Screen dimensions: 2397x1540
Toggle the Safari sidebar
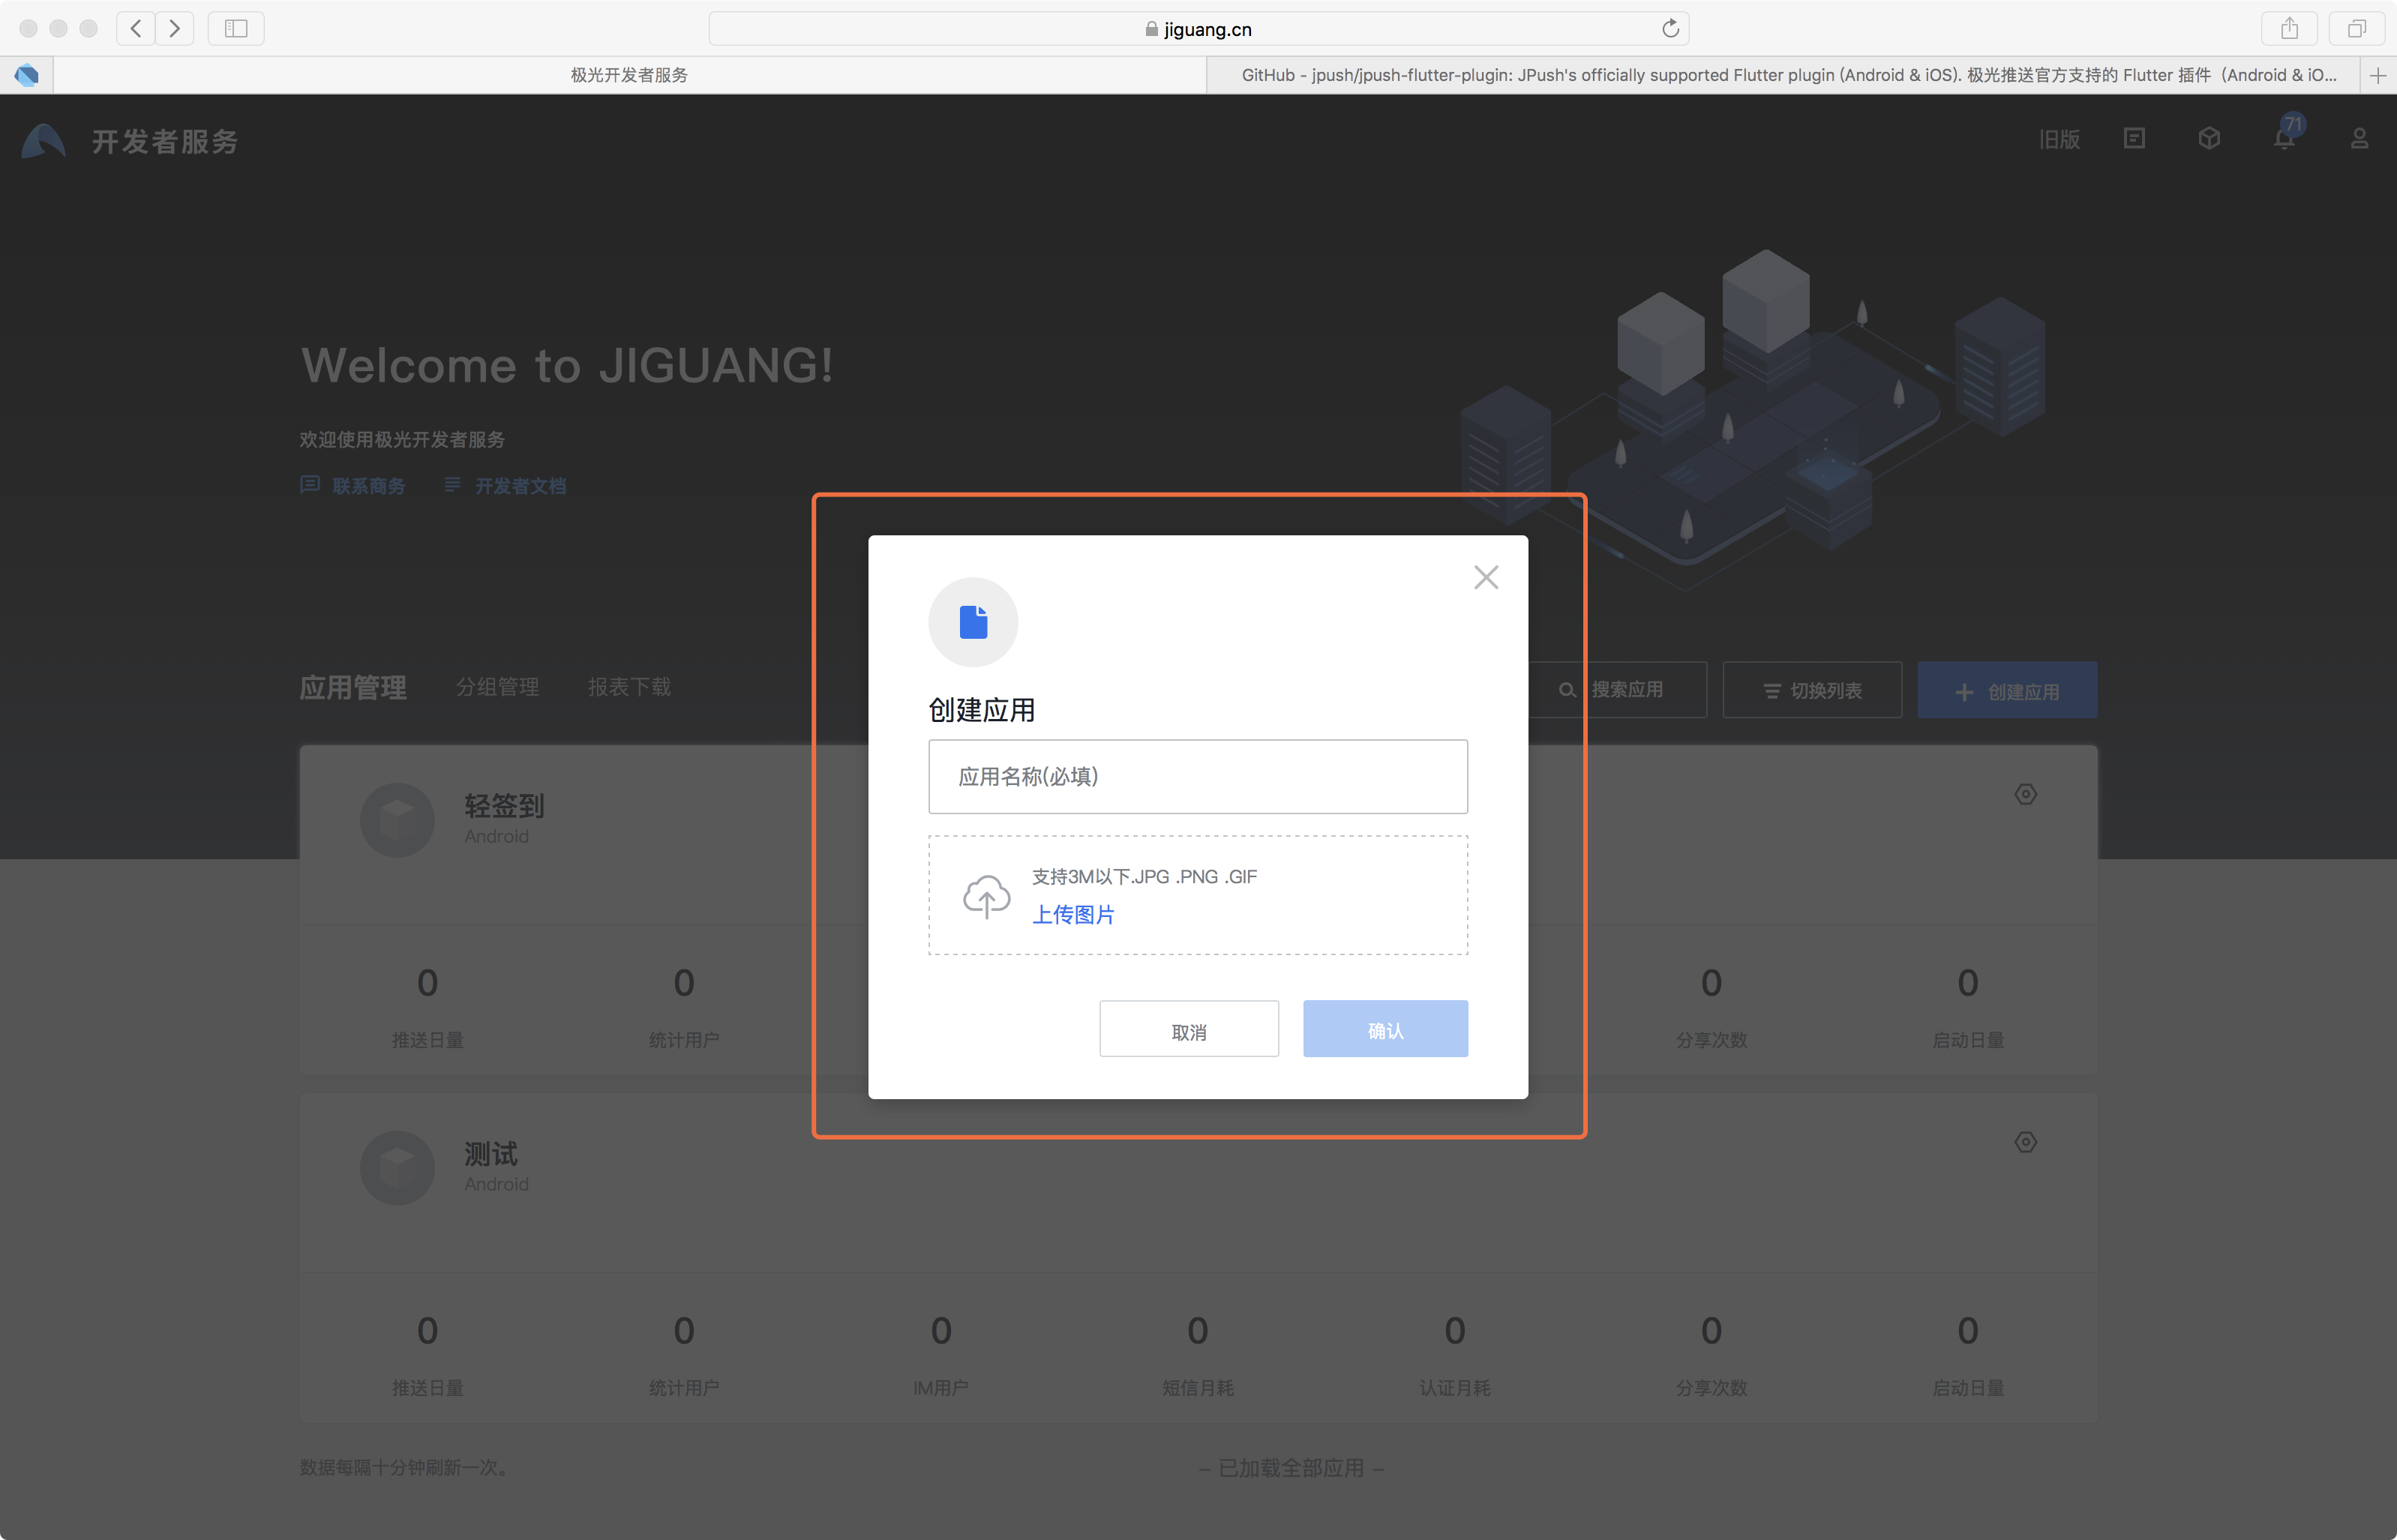click(236, 29)
